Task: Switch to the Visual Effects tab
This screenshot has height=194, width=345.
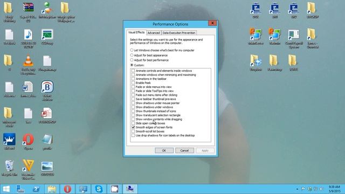Action: click(136, 32)
